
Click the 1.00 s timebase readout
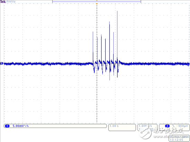[114, 126]
